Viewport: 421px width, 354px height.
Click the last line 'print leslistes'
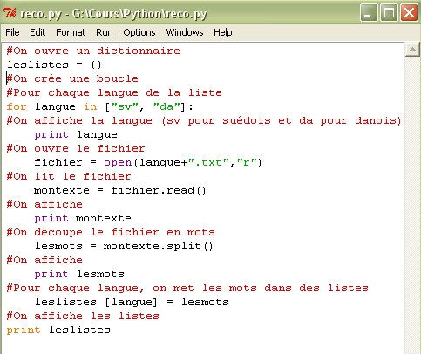coord(58,330)
